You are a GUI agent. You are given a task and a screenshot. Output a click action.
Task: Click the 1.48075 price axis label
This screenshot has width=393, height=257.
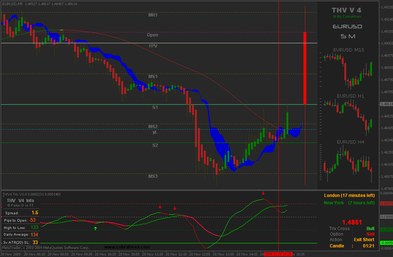(x=387, y=177)
